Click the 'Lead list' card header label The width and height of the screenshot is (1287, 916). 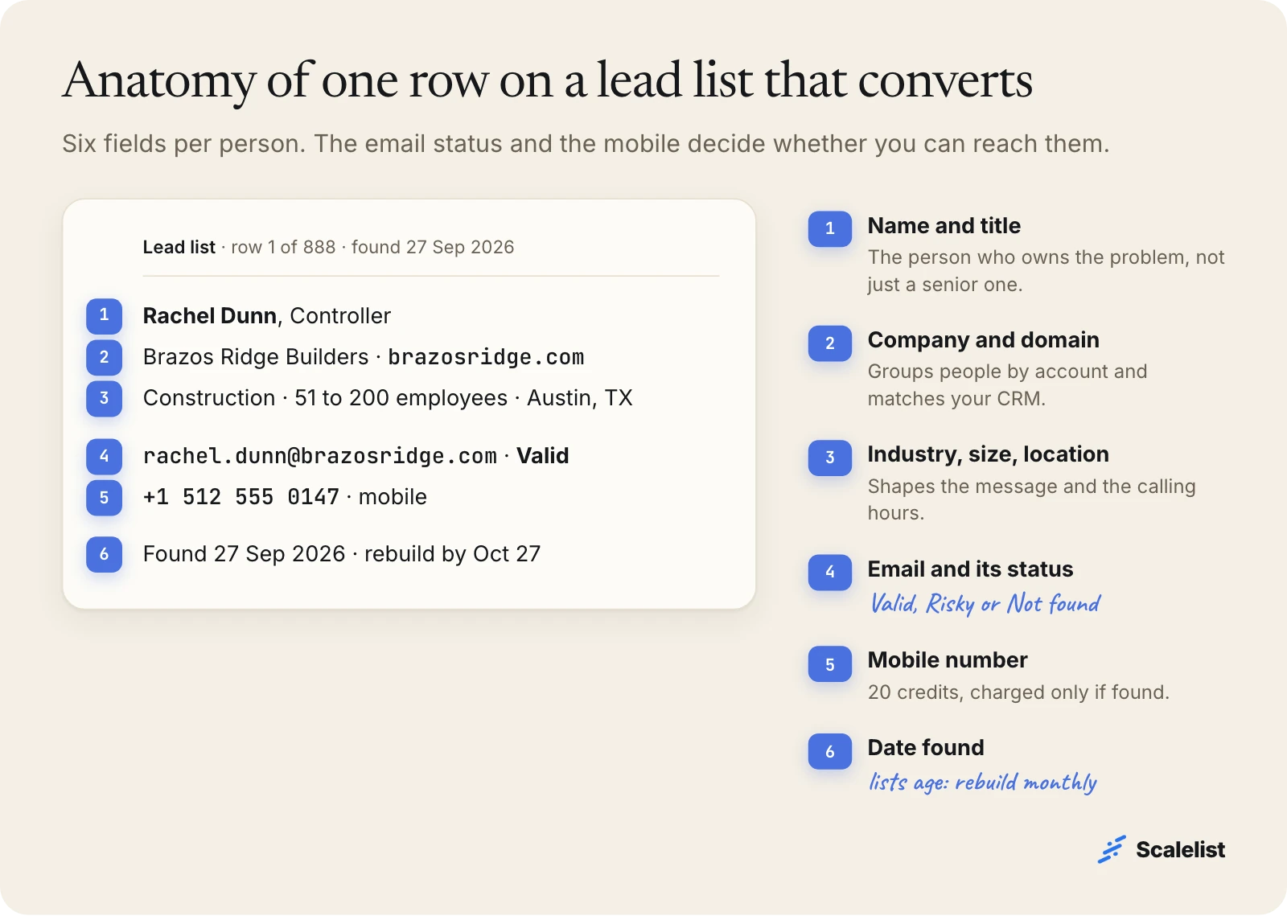[x=179, y=247]
